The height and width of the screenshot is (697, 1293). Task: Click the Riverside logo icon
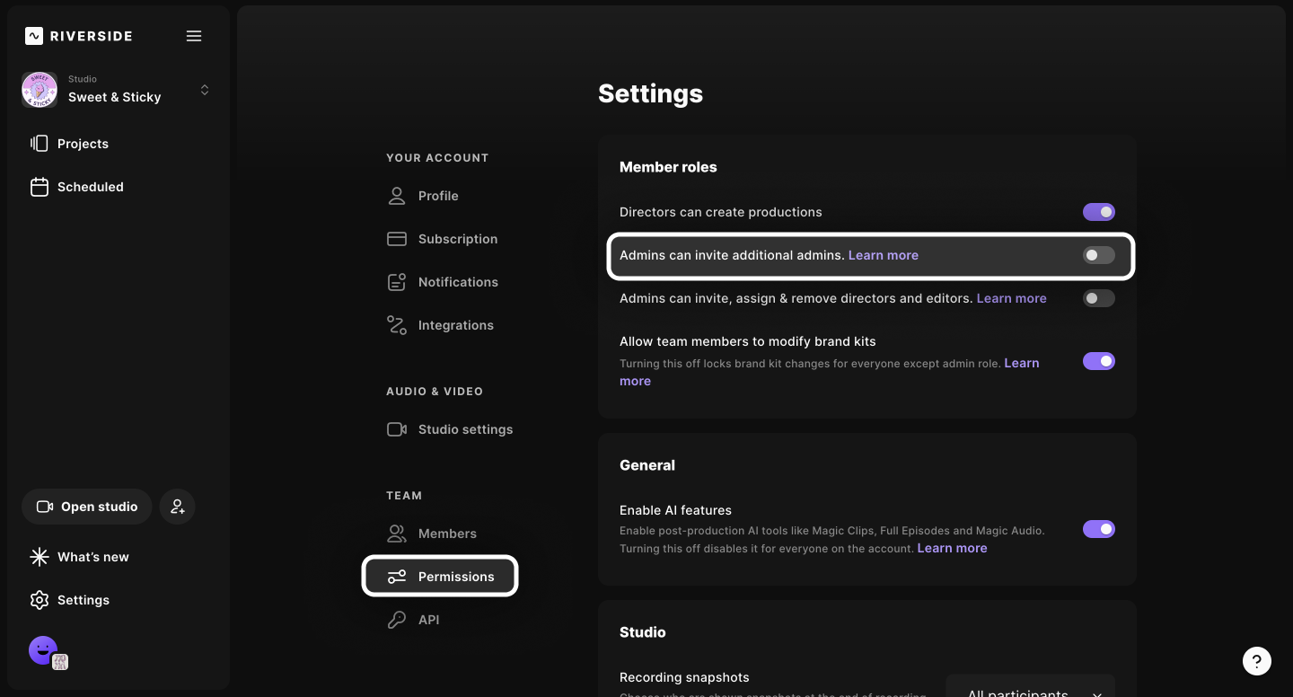(34, 36)
